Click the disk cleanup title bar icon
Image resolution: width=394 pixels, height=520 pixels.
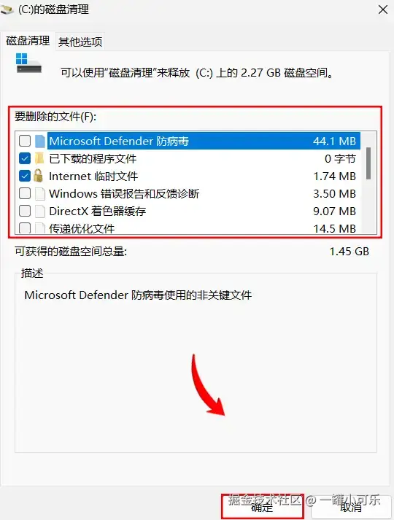click(x=7, y=10)
